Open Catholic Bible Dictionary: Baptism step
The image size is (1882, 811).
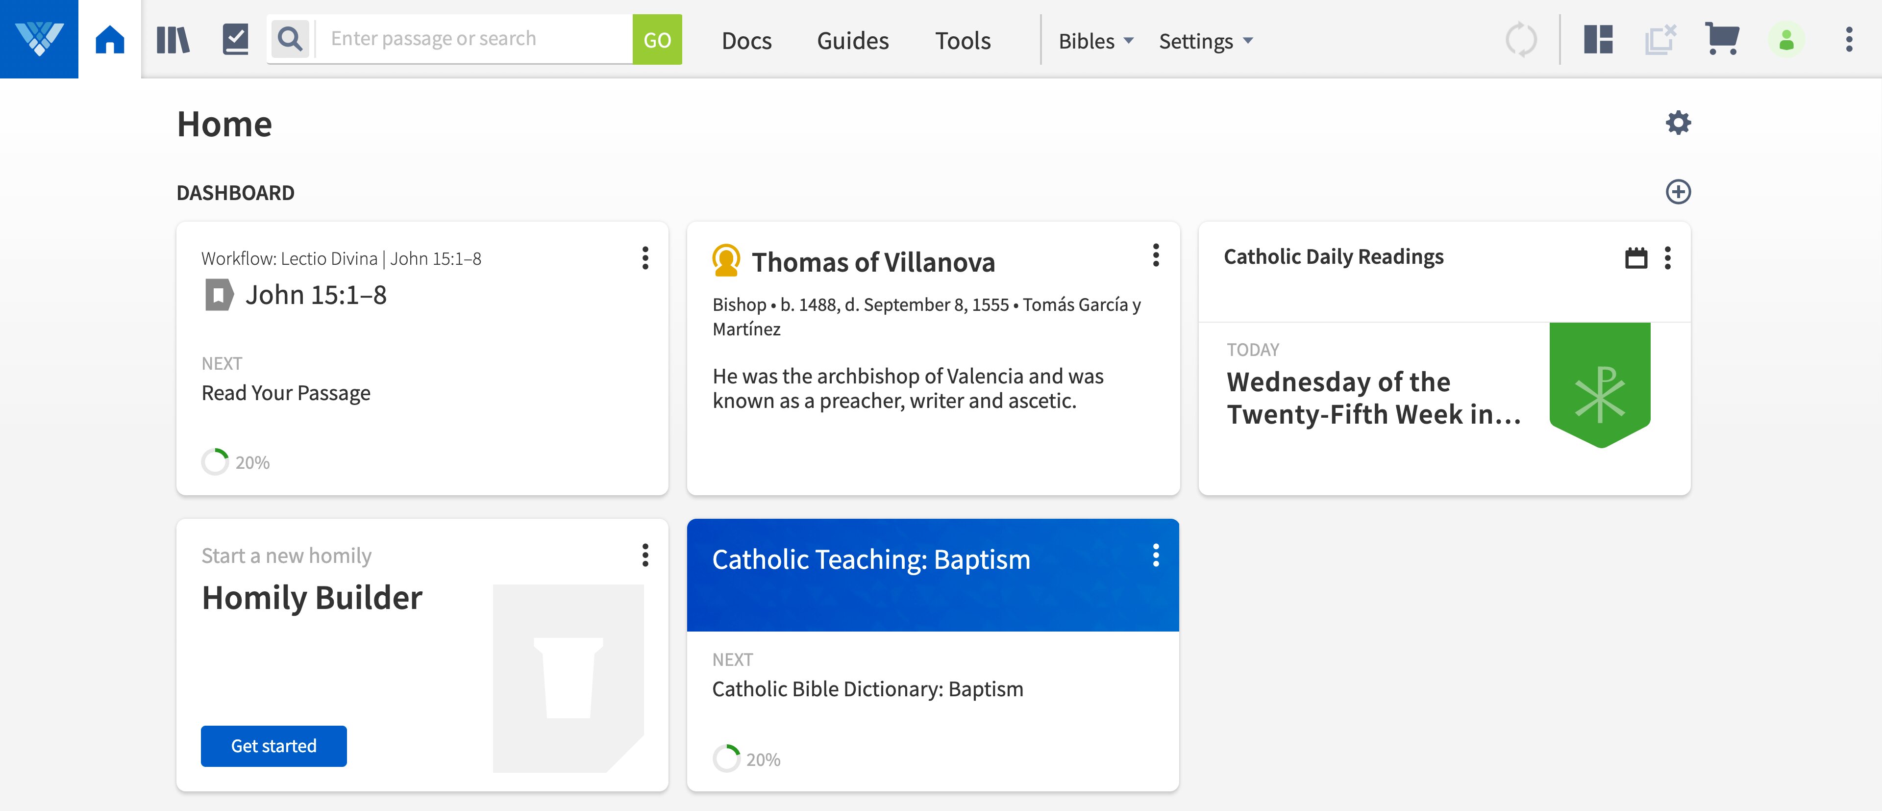867,689
